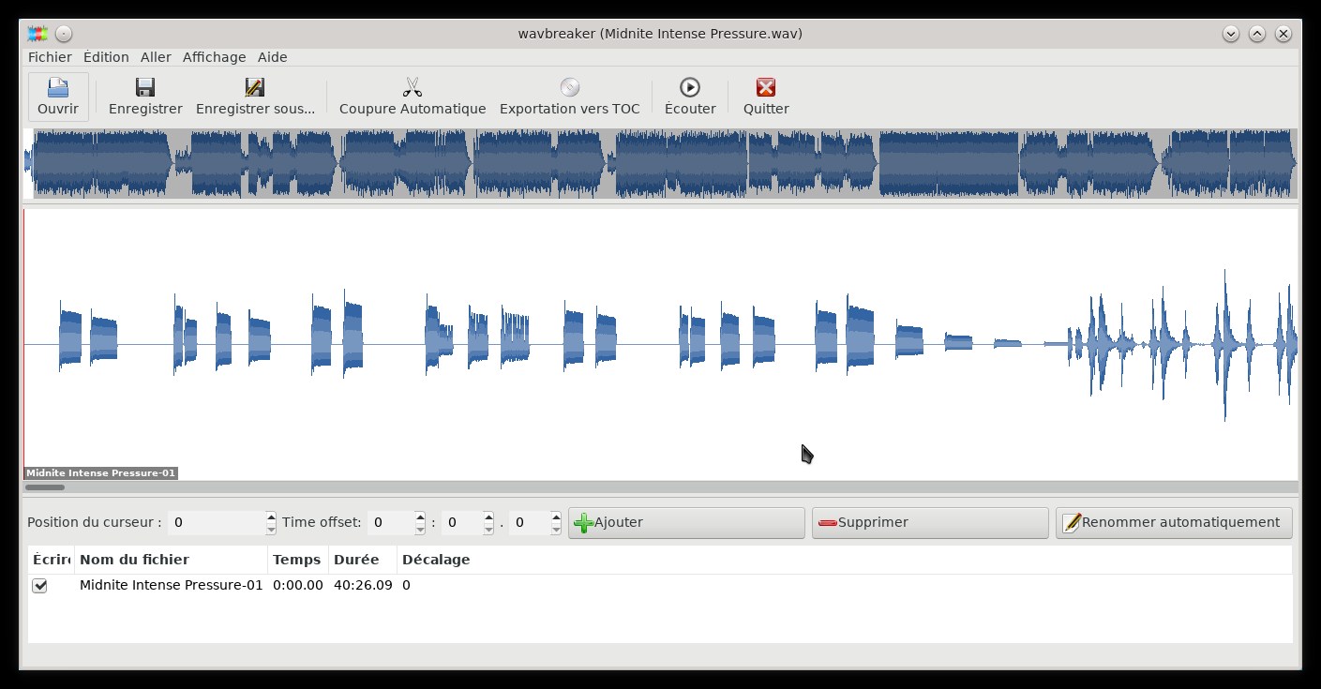Image resolution: width=1321 pixels, height=689 pixels.
Task: Focus the Position du curseur input field
Action: 217,523
